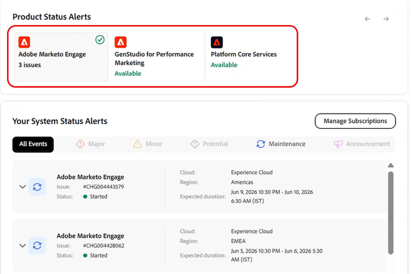Click the '3 issues' text on Marketo card

30,65
